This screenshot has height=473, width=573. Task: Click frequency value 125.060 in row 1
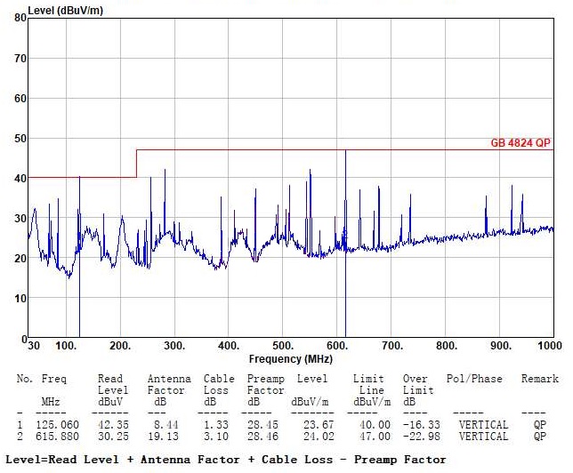pyautogui.click(x=57, y=425)
